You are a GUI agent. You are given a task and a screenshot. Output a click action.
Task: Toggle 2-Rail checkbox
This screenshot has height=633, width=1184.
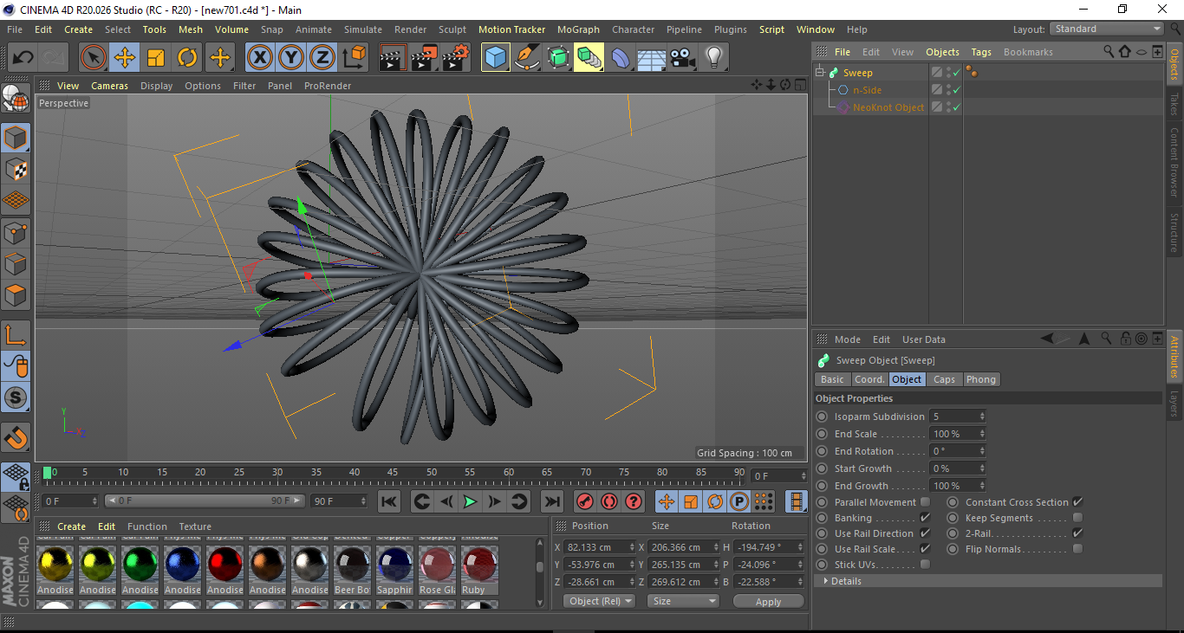coord(1077,533)
